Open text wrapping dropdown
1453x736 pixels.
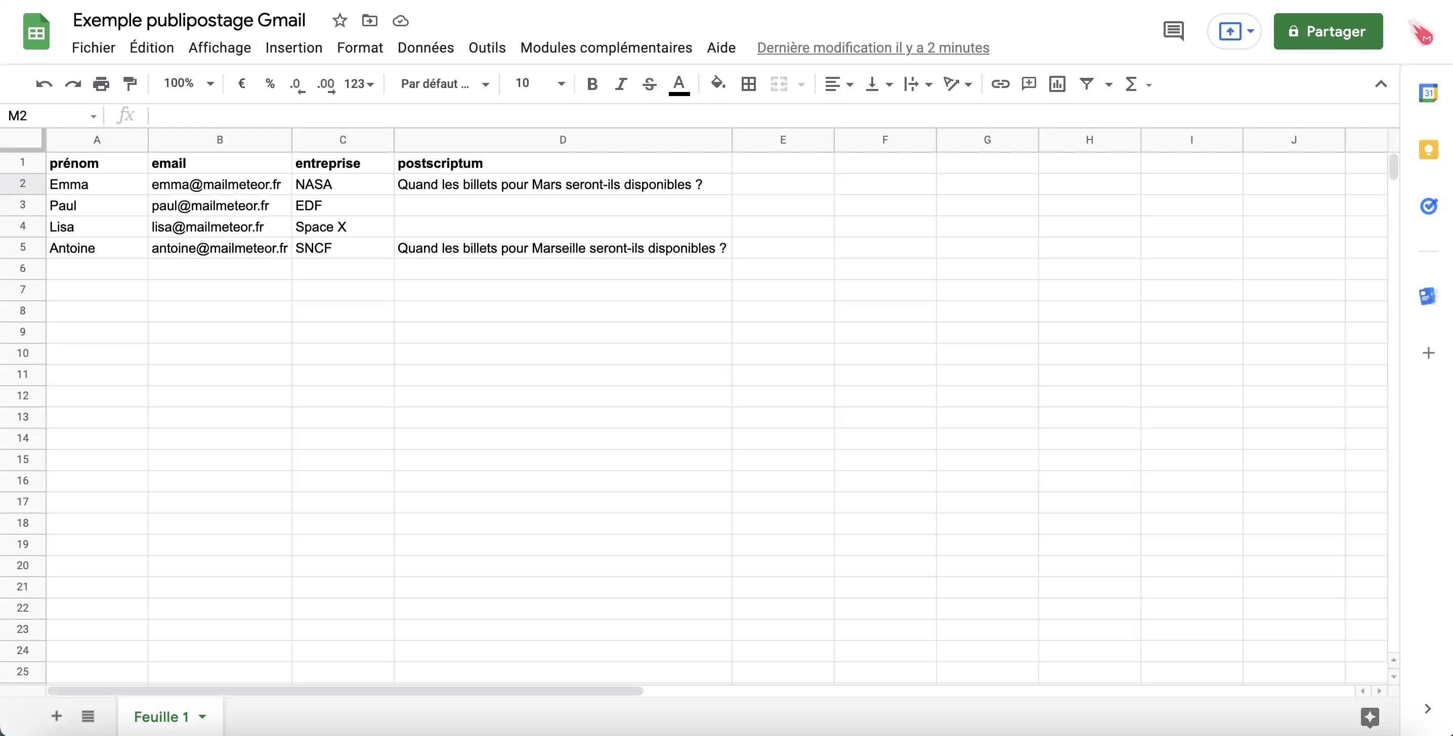click(x=918, y=84)
